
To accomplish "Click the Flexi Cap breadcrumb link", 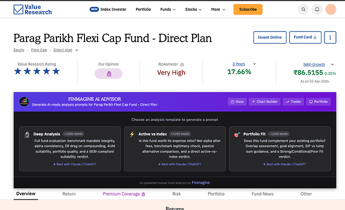I will [x=39, y=50].
